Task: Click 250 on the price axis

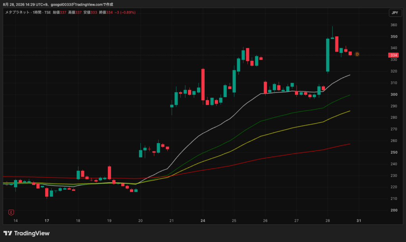Action: [x=394, y=152]
